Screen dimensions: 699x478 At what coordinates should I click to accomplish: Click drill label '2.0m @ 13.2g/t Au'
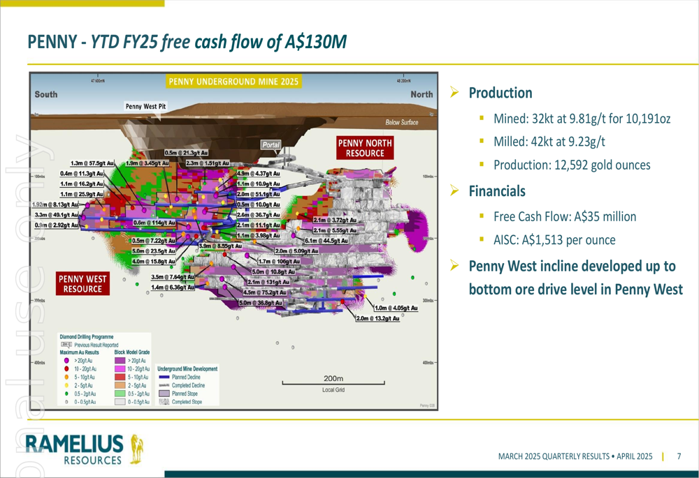point(378,319)
